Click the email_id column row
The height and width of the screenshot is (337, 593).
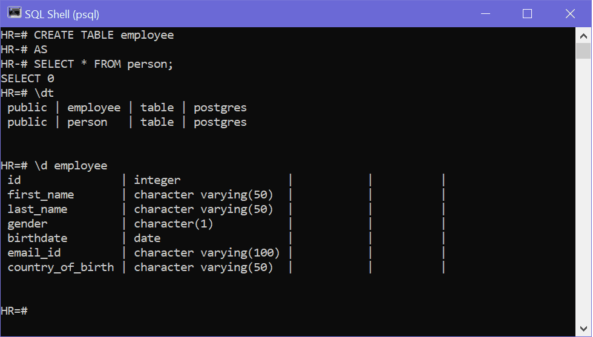tap(34, 253)
